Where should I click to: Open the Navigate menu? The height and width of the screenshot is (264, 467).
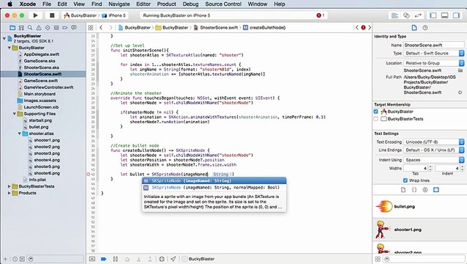[x=119, y=4]
